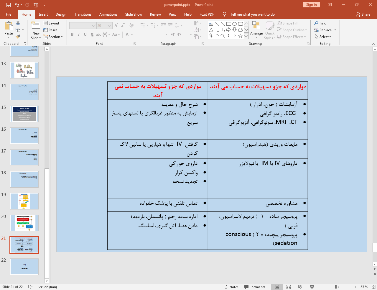Switch to Normal view in the status bar

point(277,287)
